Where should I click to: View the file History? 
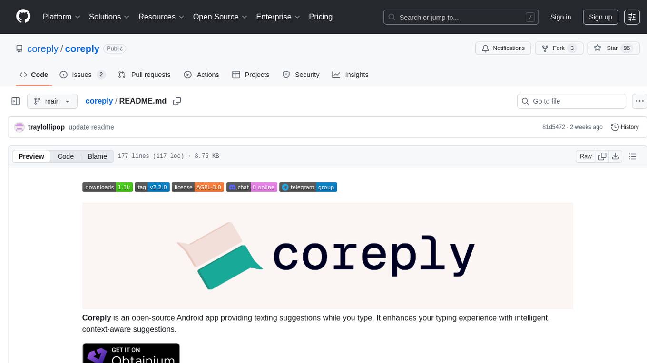[625, 127]
